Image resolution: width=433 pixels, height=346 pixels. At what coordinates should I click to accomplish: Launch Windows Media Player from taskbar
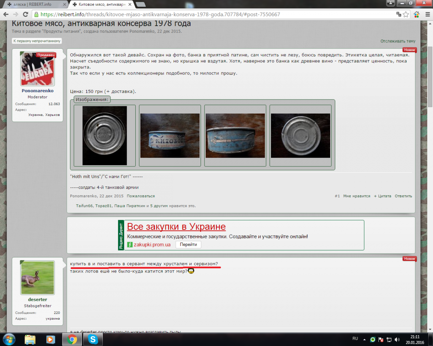click(51, 339)
